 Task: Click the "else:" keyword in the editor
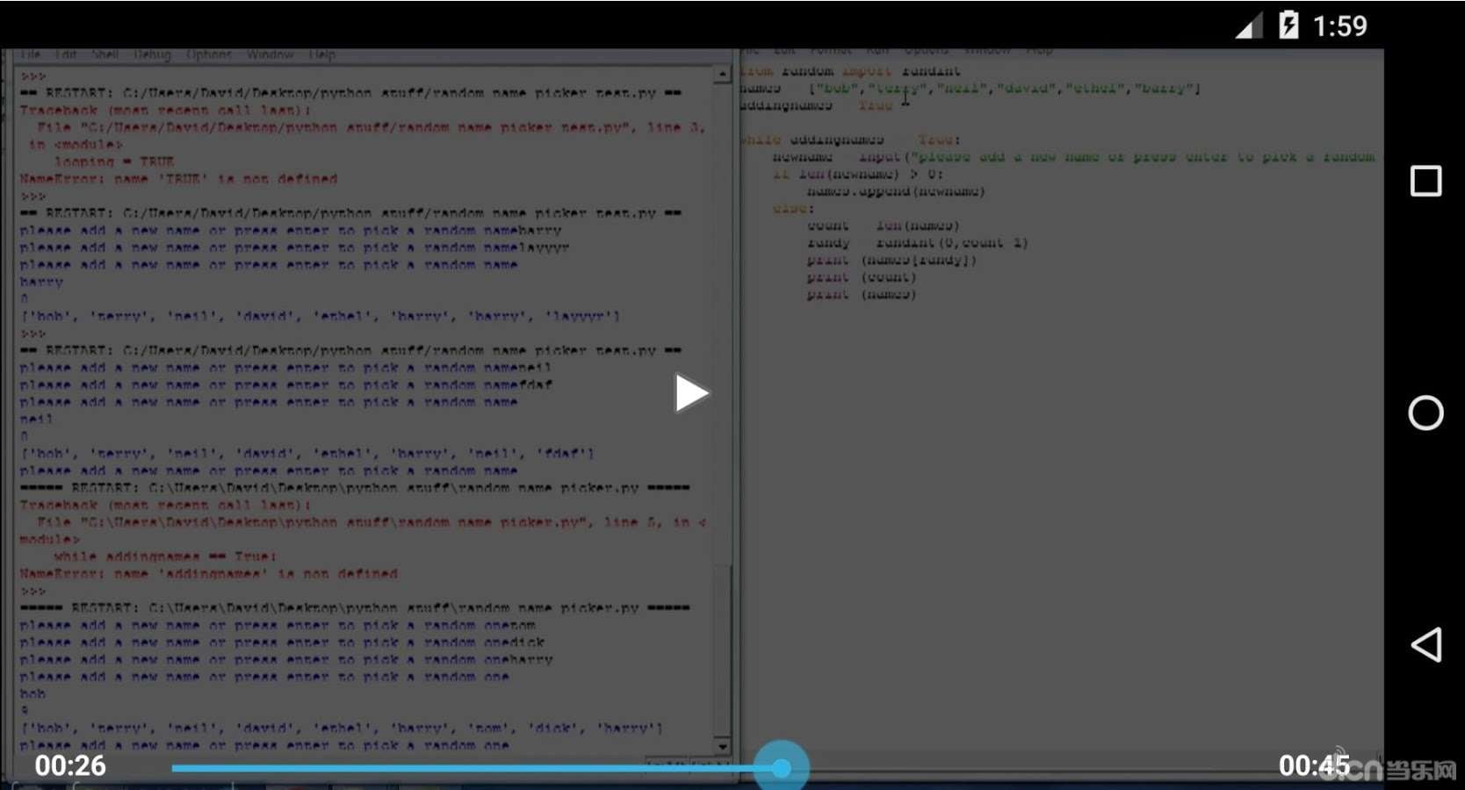(793, 209)
